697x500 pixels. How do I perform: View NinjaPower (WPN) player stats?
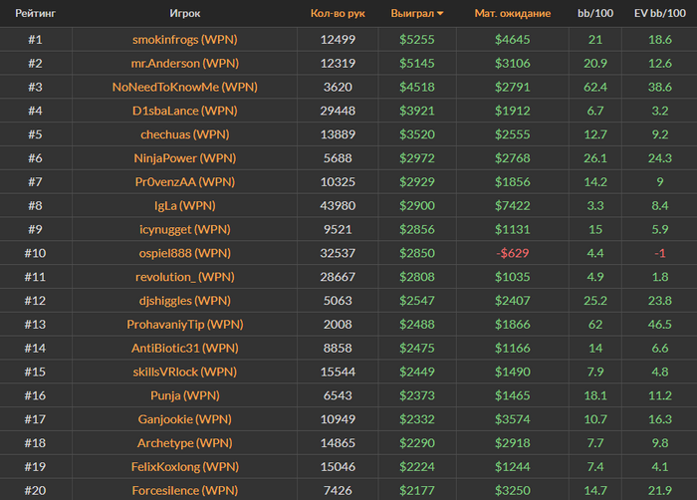tap(185, 158)
